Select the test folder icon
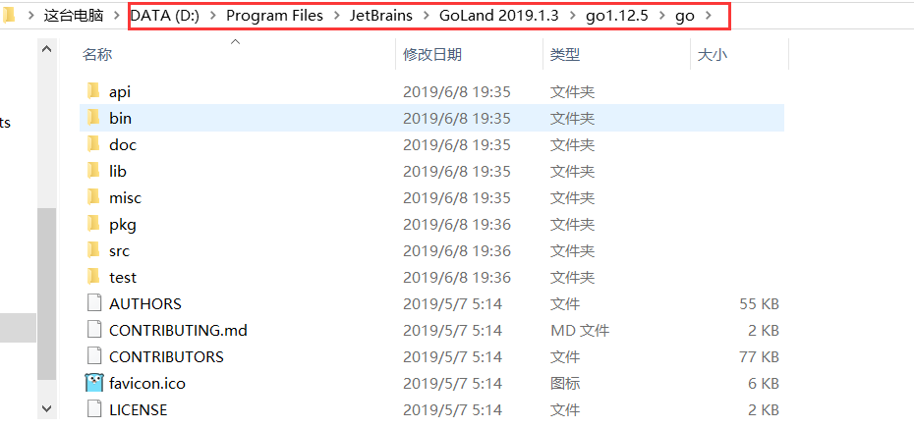 [93, 277]
